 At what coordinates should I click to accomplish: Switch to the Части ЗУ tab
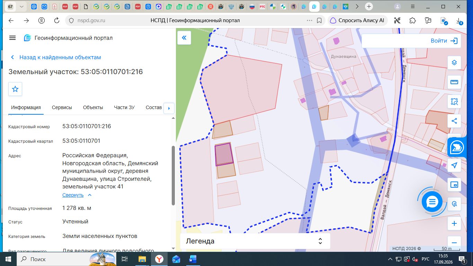click(124, 107)
